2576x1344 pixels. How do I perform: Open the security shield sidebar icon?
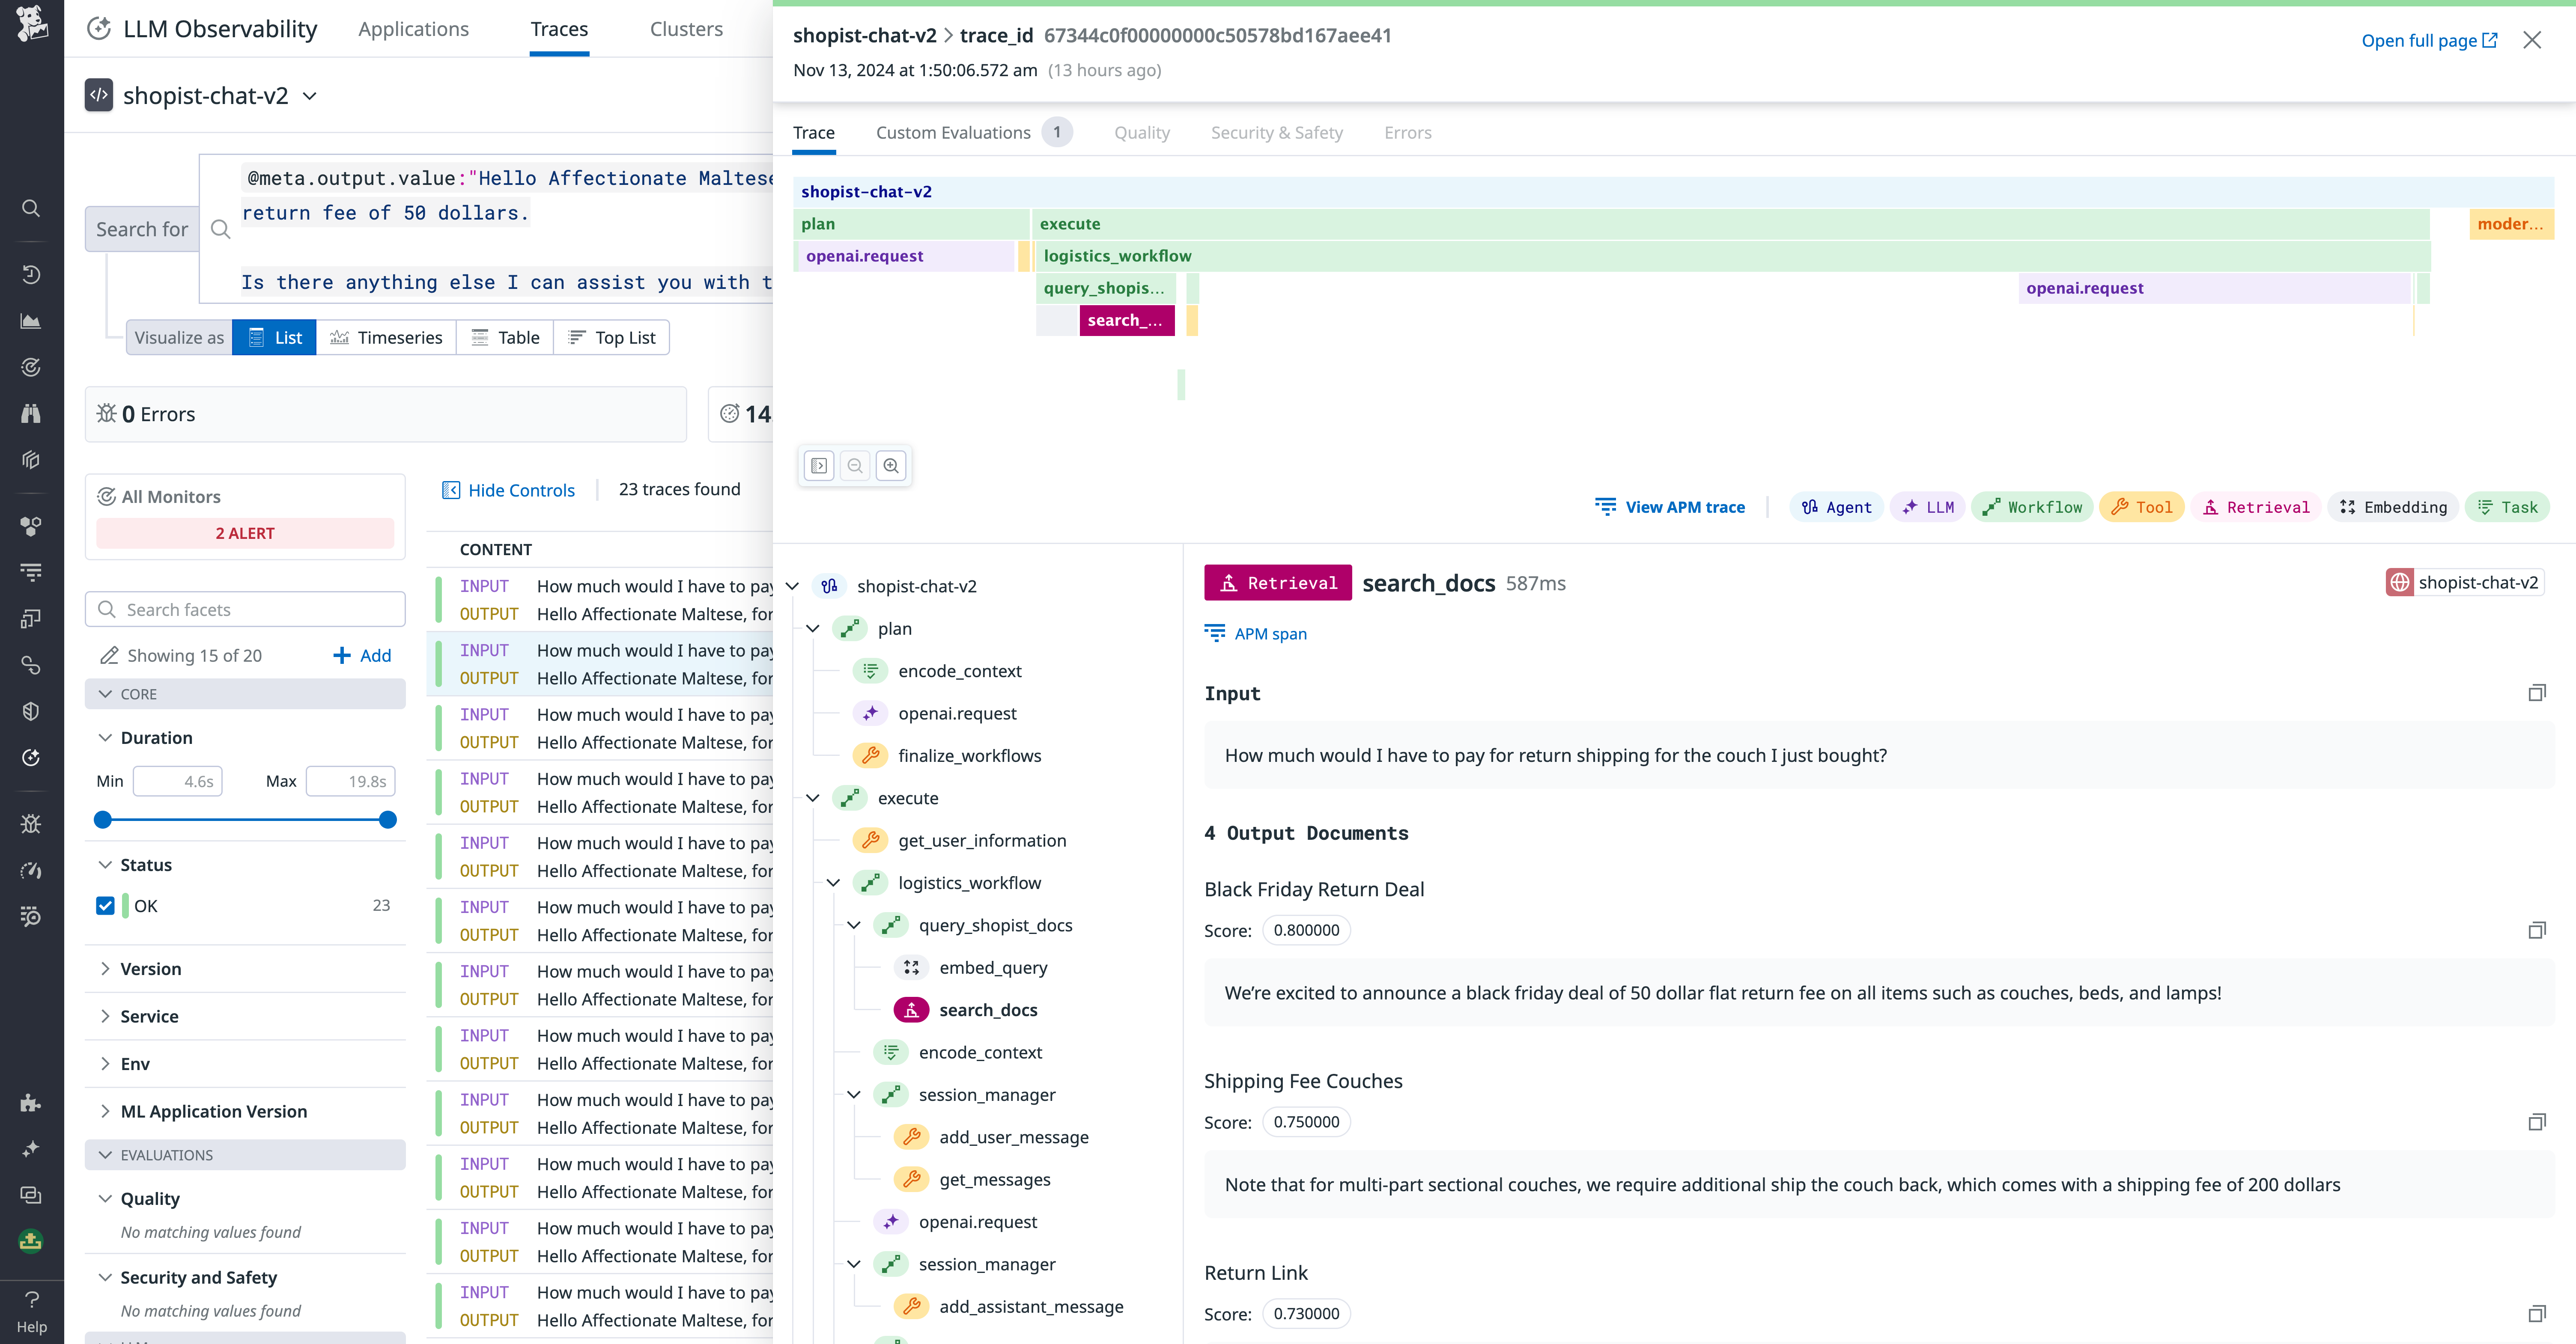pyautogui.click(x=31, y=711)
